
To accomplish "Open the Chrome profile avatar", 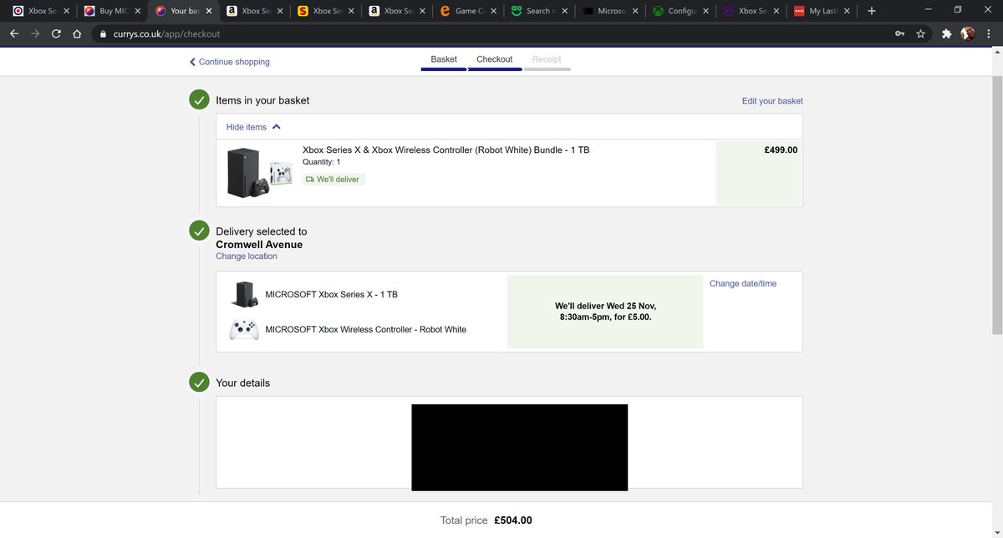I will 968,34.
